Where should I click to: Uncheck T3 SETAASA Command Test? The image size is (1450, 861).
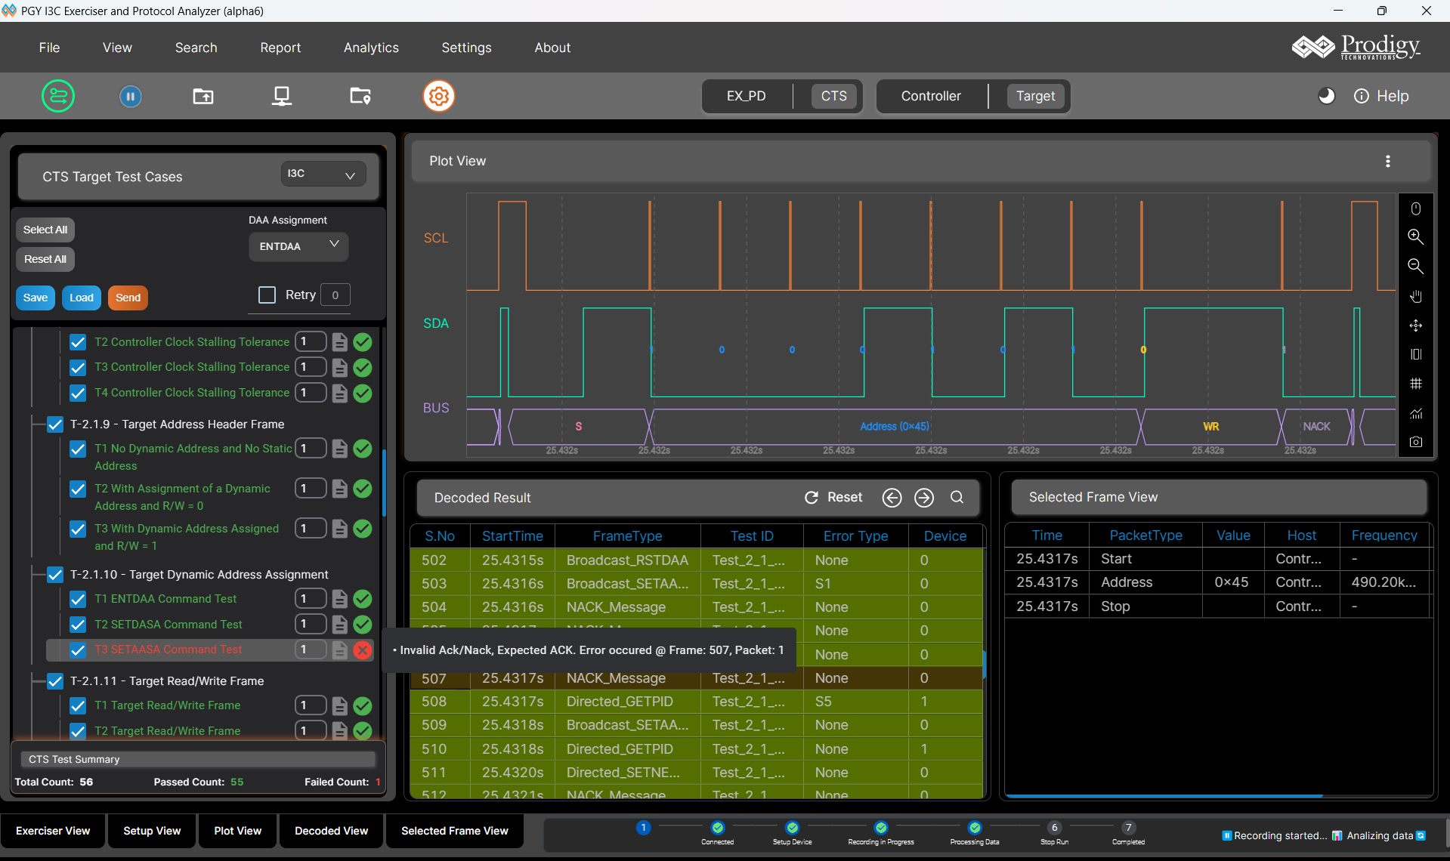tap(78, 650)
